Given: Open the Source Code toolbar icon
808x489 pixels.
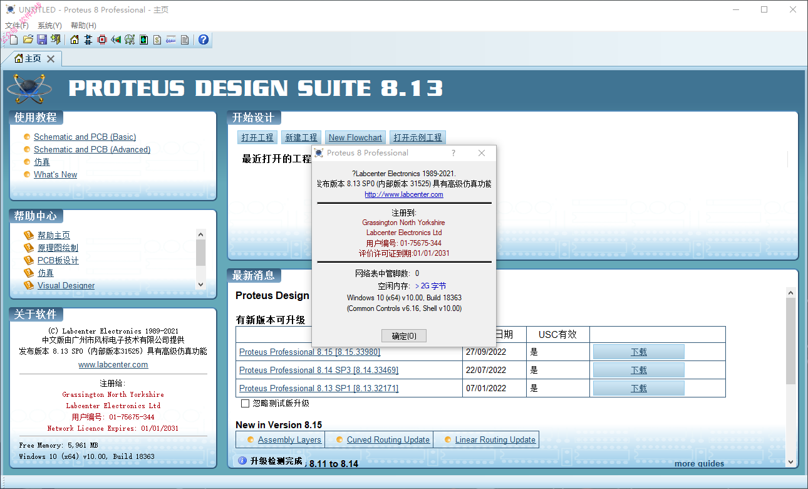Looking at the screenshot, I should click(x=171, y=40).
